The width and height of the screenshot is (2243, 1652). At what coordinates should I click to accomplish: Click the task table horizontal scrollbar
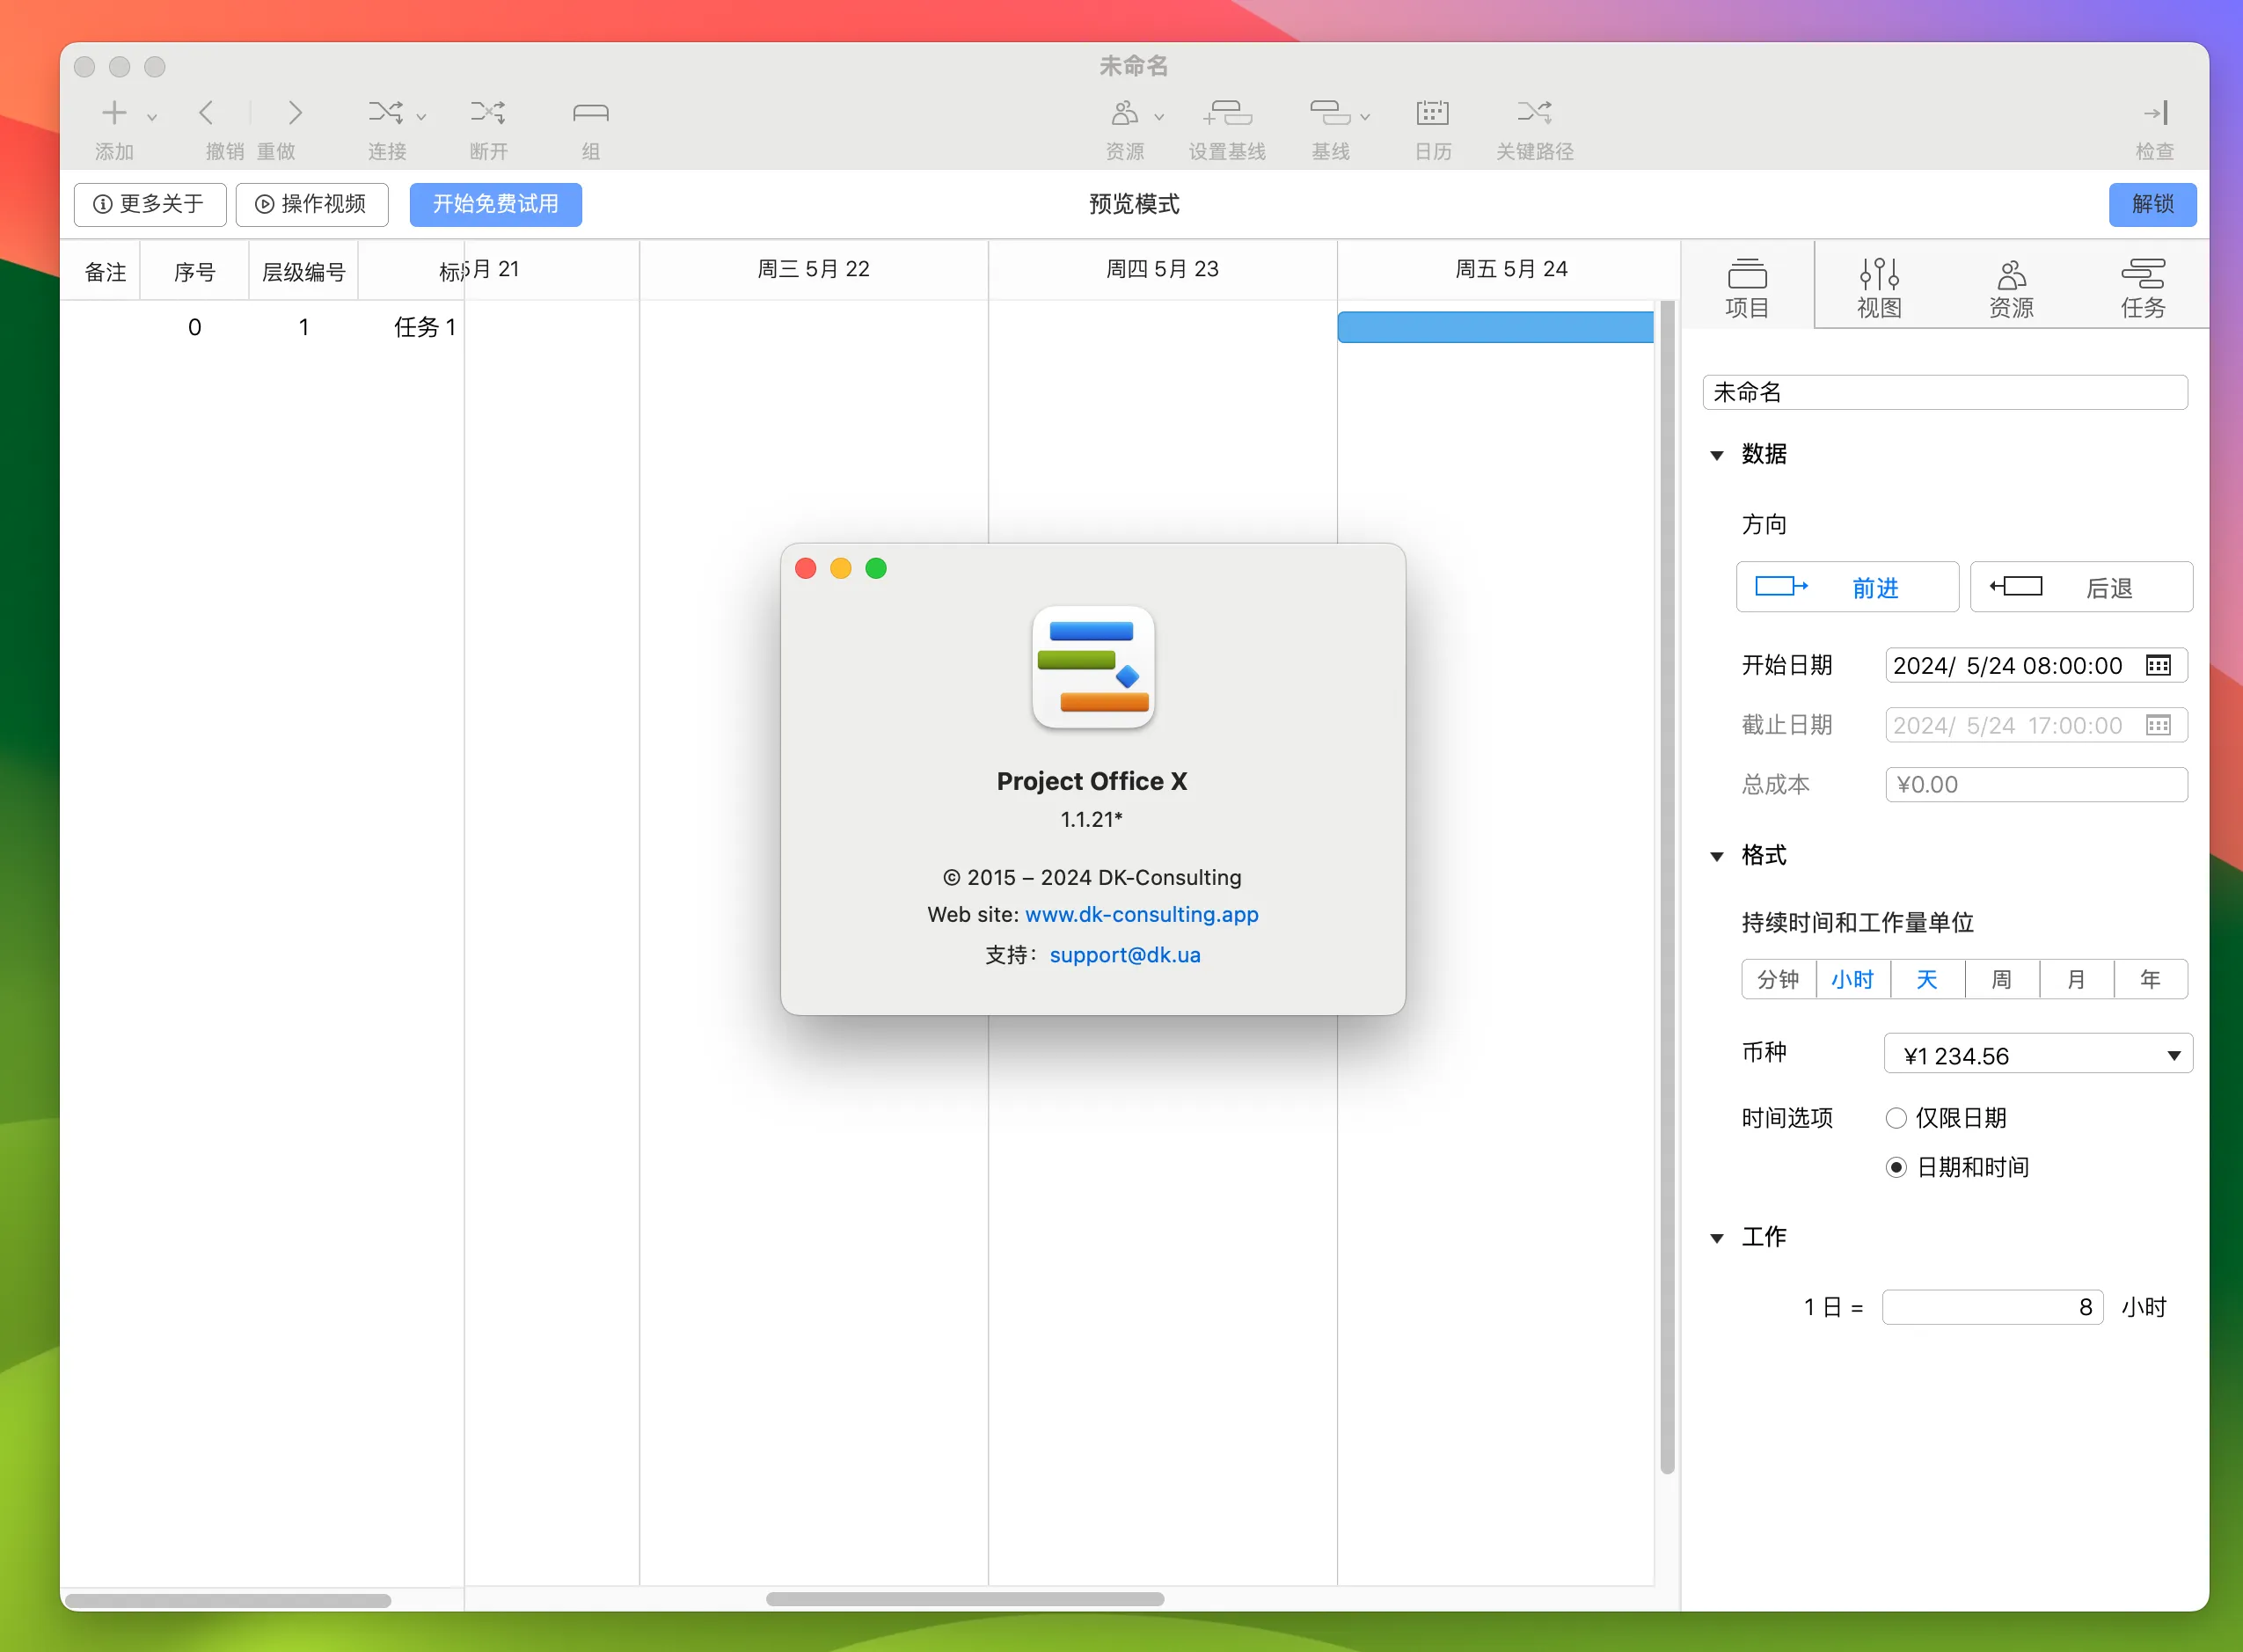coord(228,1601)
